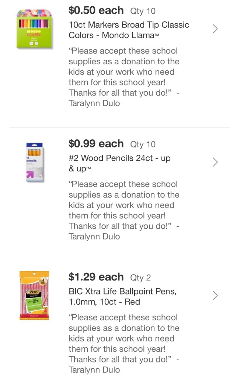Open Wood Pencils details via right chevron

click(215, 162)
